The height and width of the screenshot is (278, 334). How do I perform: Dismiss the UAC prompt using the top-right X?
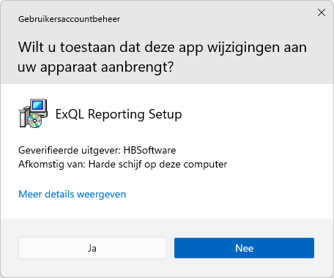coord(322,12)
